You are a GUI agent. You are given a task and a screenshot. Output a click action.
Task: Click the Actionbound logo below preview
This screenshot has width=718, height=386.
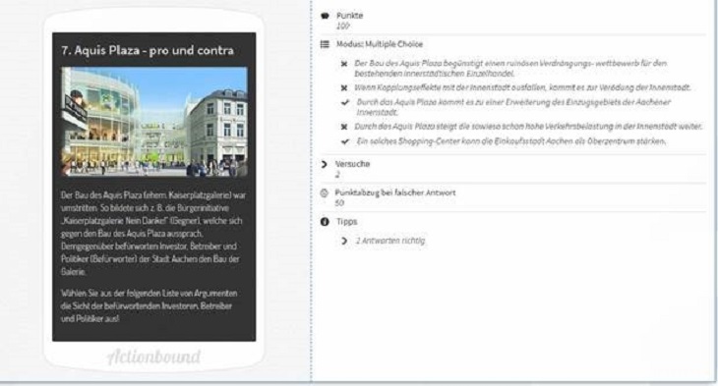pyautogui.click(x=153, y=357)
